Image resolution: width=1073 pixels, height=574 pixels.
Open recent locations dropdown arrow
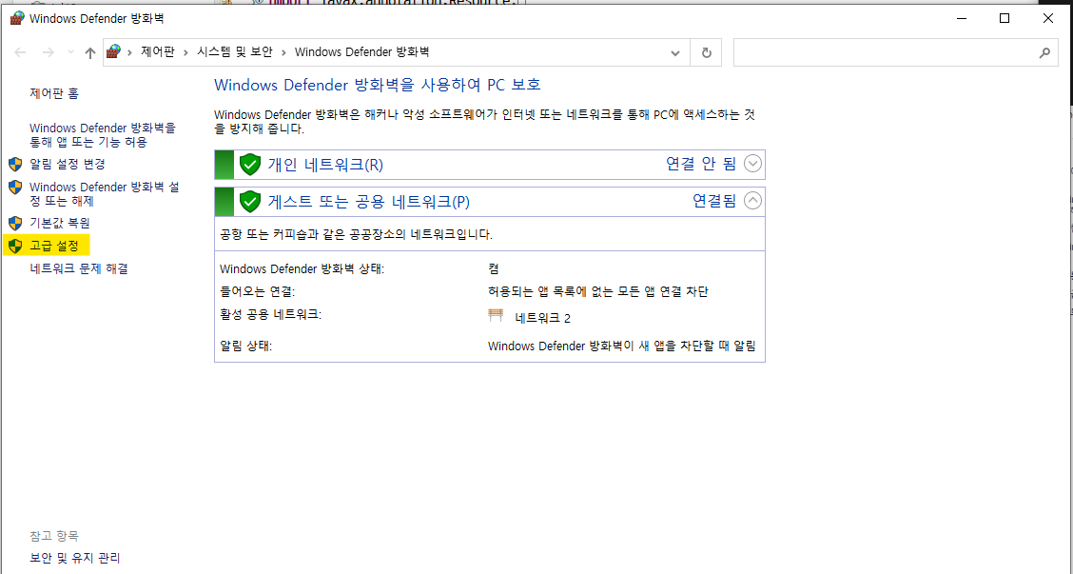click(70, 52)
